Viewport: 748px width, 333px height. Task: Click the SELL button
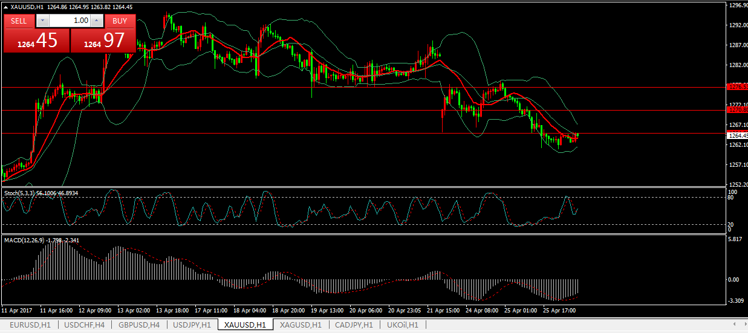[19, 21]
